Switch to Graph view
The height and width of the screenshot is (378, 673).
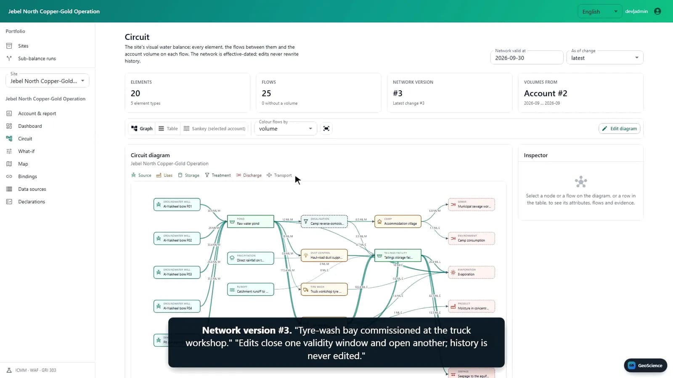coord(142,129)
